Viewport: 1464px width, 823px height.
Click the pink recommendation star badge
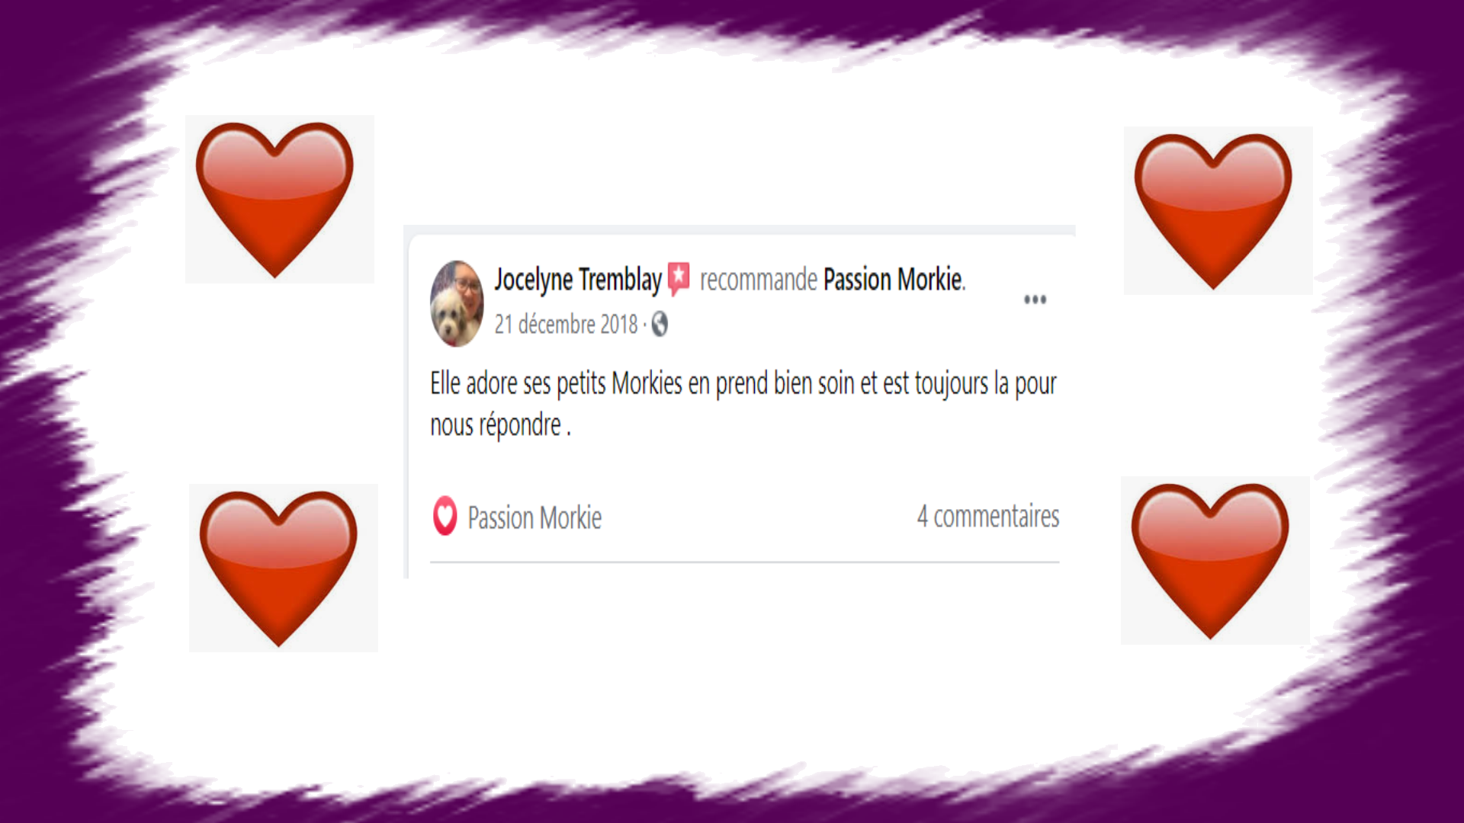point(679,279)
